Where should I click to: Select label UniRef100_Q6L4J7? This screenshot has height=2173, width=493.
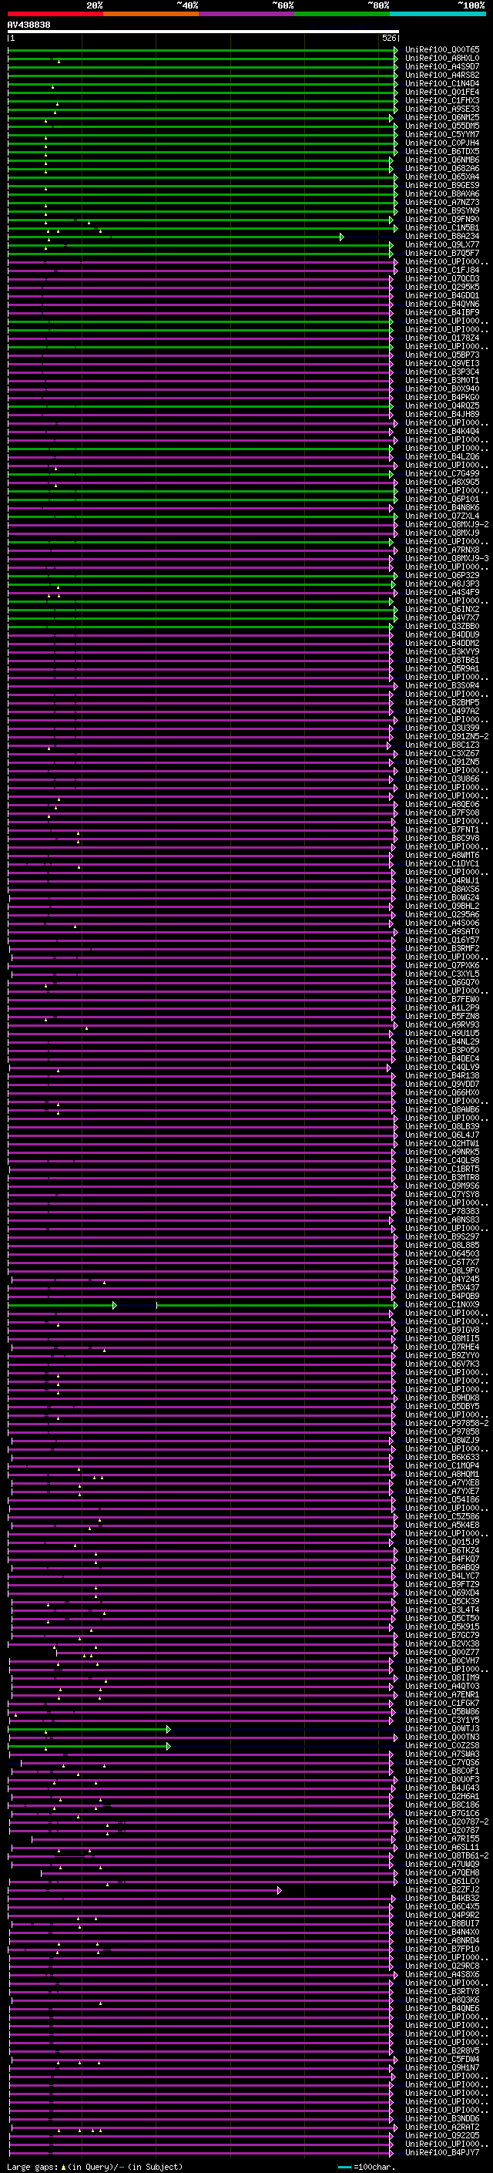442,1135
